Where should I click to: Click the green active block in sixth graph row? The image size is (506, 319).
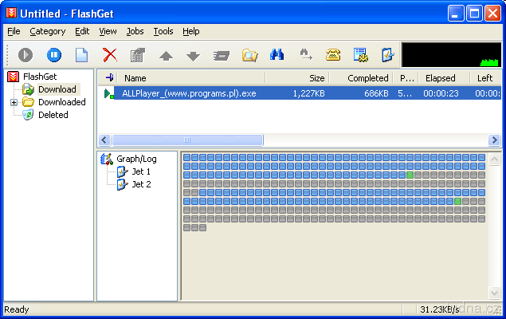[x=457, y=202]
